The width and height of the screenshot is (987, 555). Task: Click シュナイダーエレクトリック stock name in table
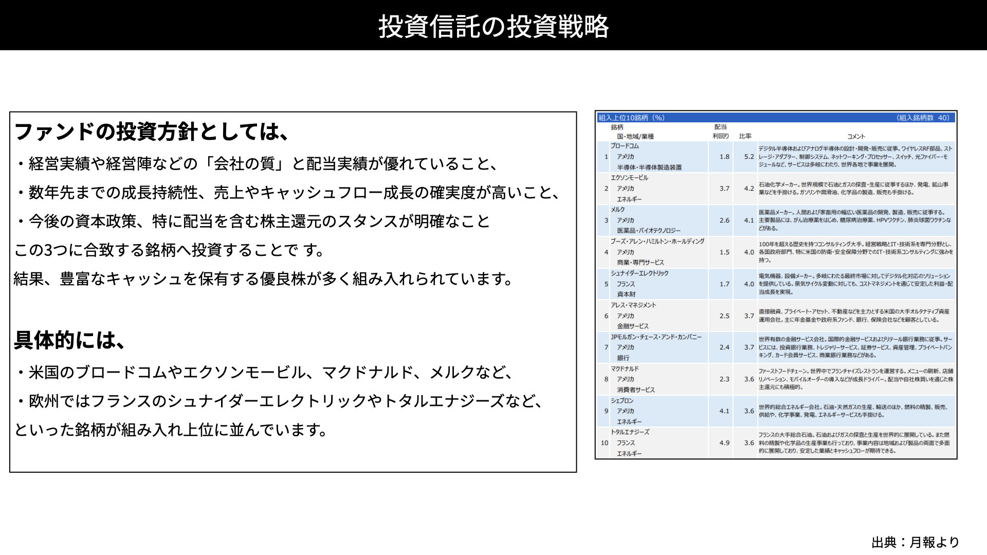pos(639,273)
